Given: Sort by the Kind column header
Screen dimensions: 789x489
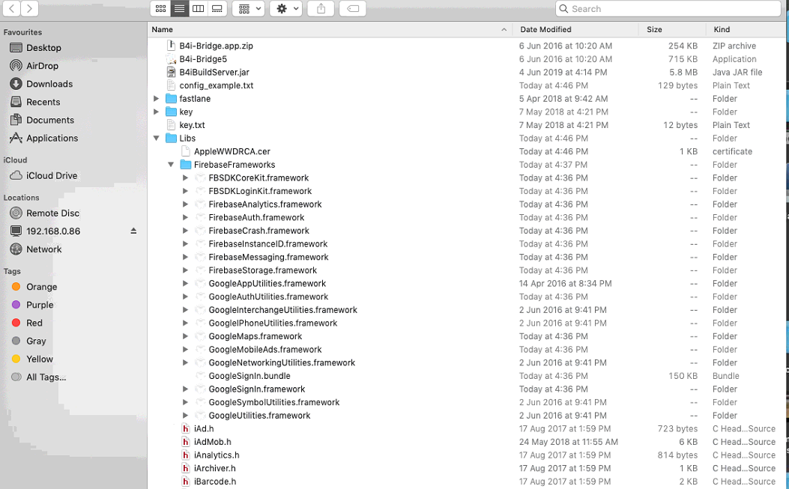Looking at the screenshot, I should (x=747, y=30).
